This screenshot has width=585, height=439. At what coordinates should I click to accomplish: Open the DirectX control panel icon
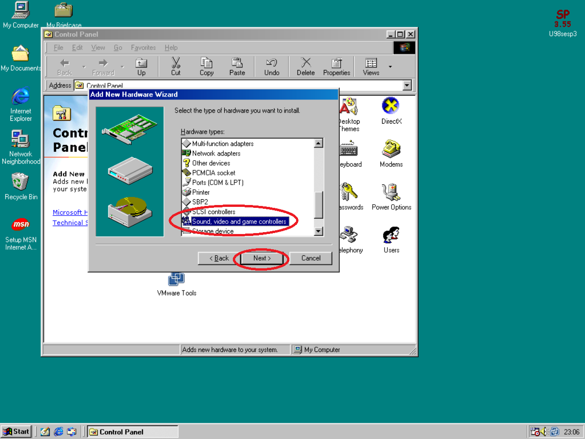pyautogui.click(x=391, y=107)
